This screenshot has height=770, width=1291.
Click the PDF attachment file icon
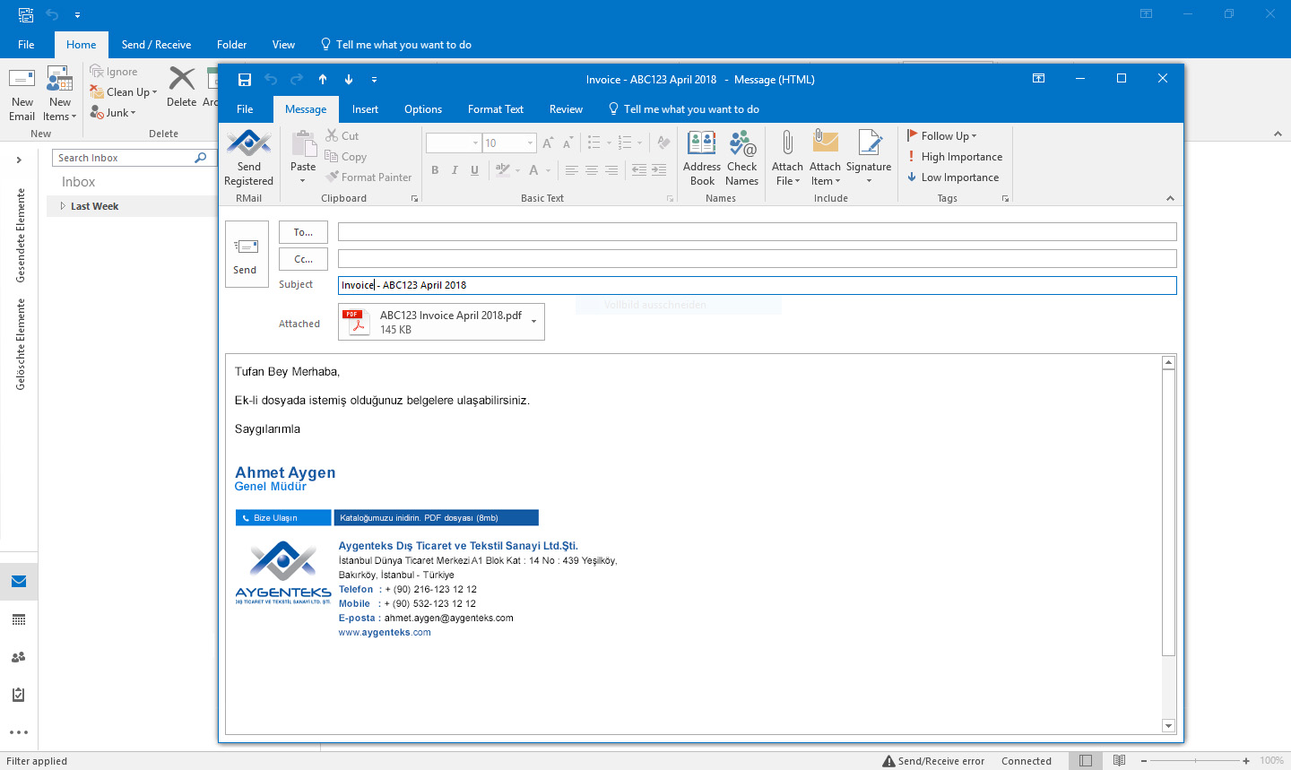click(357, 322)
